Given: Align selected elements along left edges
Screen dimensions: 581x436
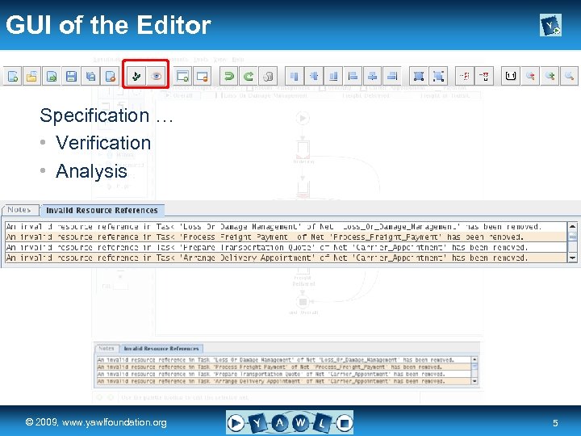Looking at the screenshot, I should click(353, 77).
